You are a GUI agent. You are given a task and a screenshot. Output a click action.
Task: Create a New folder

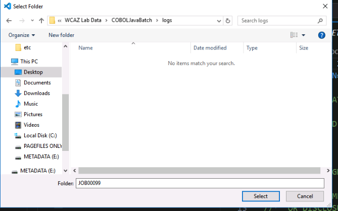pyautogui.click(x=62, y=35)
